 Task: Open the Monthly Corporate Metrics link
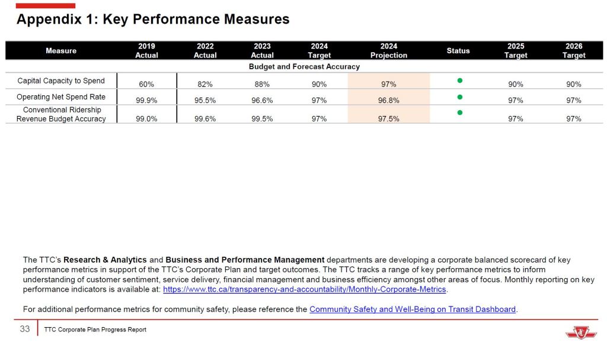point(304,289)
